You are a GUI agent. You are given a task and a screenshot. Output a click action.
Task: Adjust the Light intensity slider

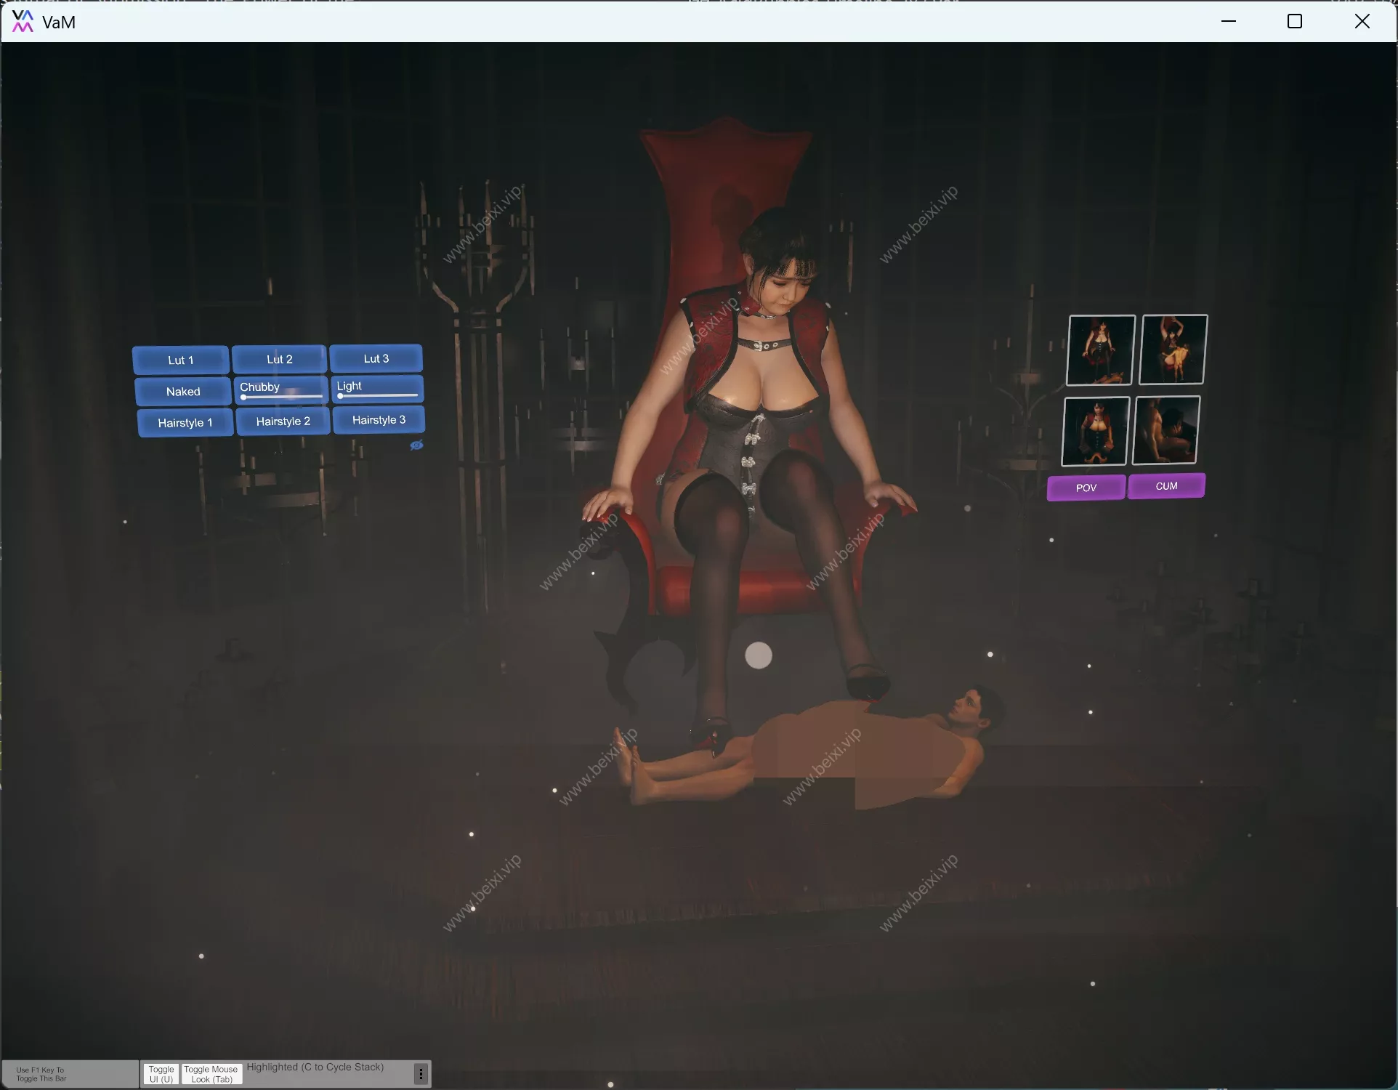(x=377, y=395)
